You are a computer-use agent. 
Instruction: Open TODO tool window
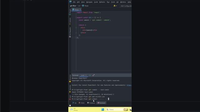click(x=82, y=103)
